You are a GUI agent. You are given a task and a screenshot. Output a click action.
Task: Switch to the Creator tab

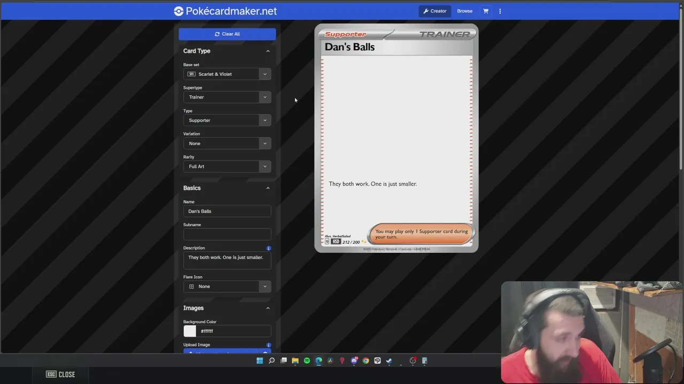pyautogui.click(x=435, y=11)
